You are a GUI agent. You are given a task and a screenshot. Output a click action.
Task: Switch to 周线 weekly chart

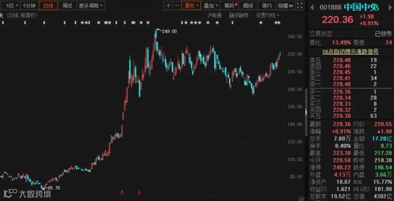(x=67, y=5)
